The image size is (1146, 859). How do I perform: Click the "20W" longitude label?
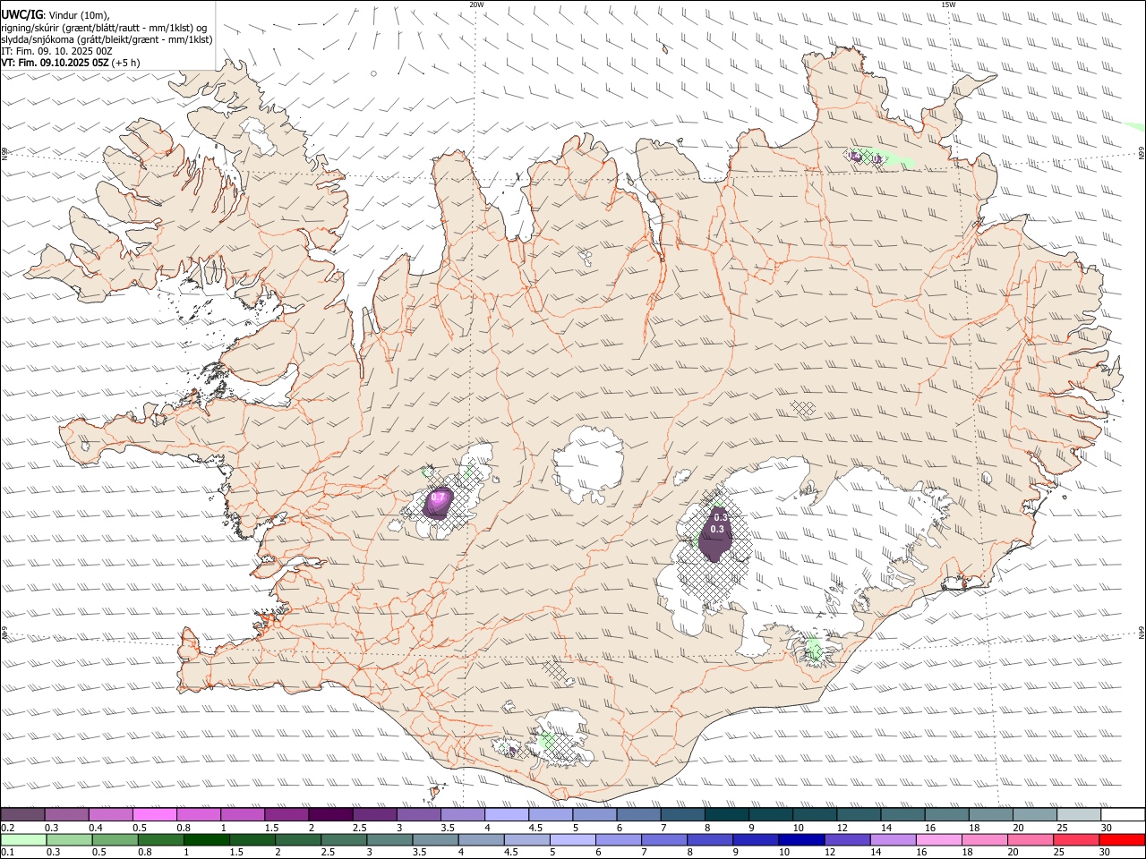(476, 4)
